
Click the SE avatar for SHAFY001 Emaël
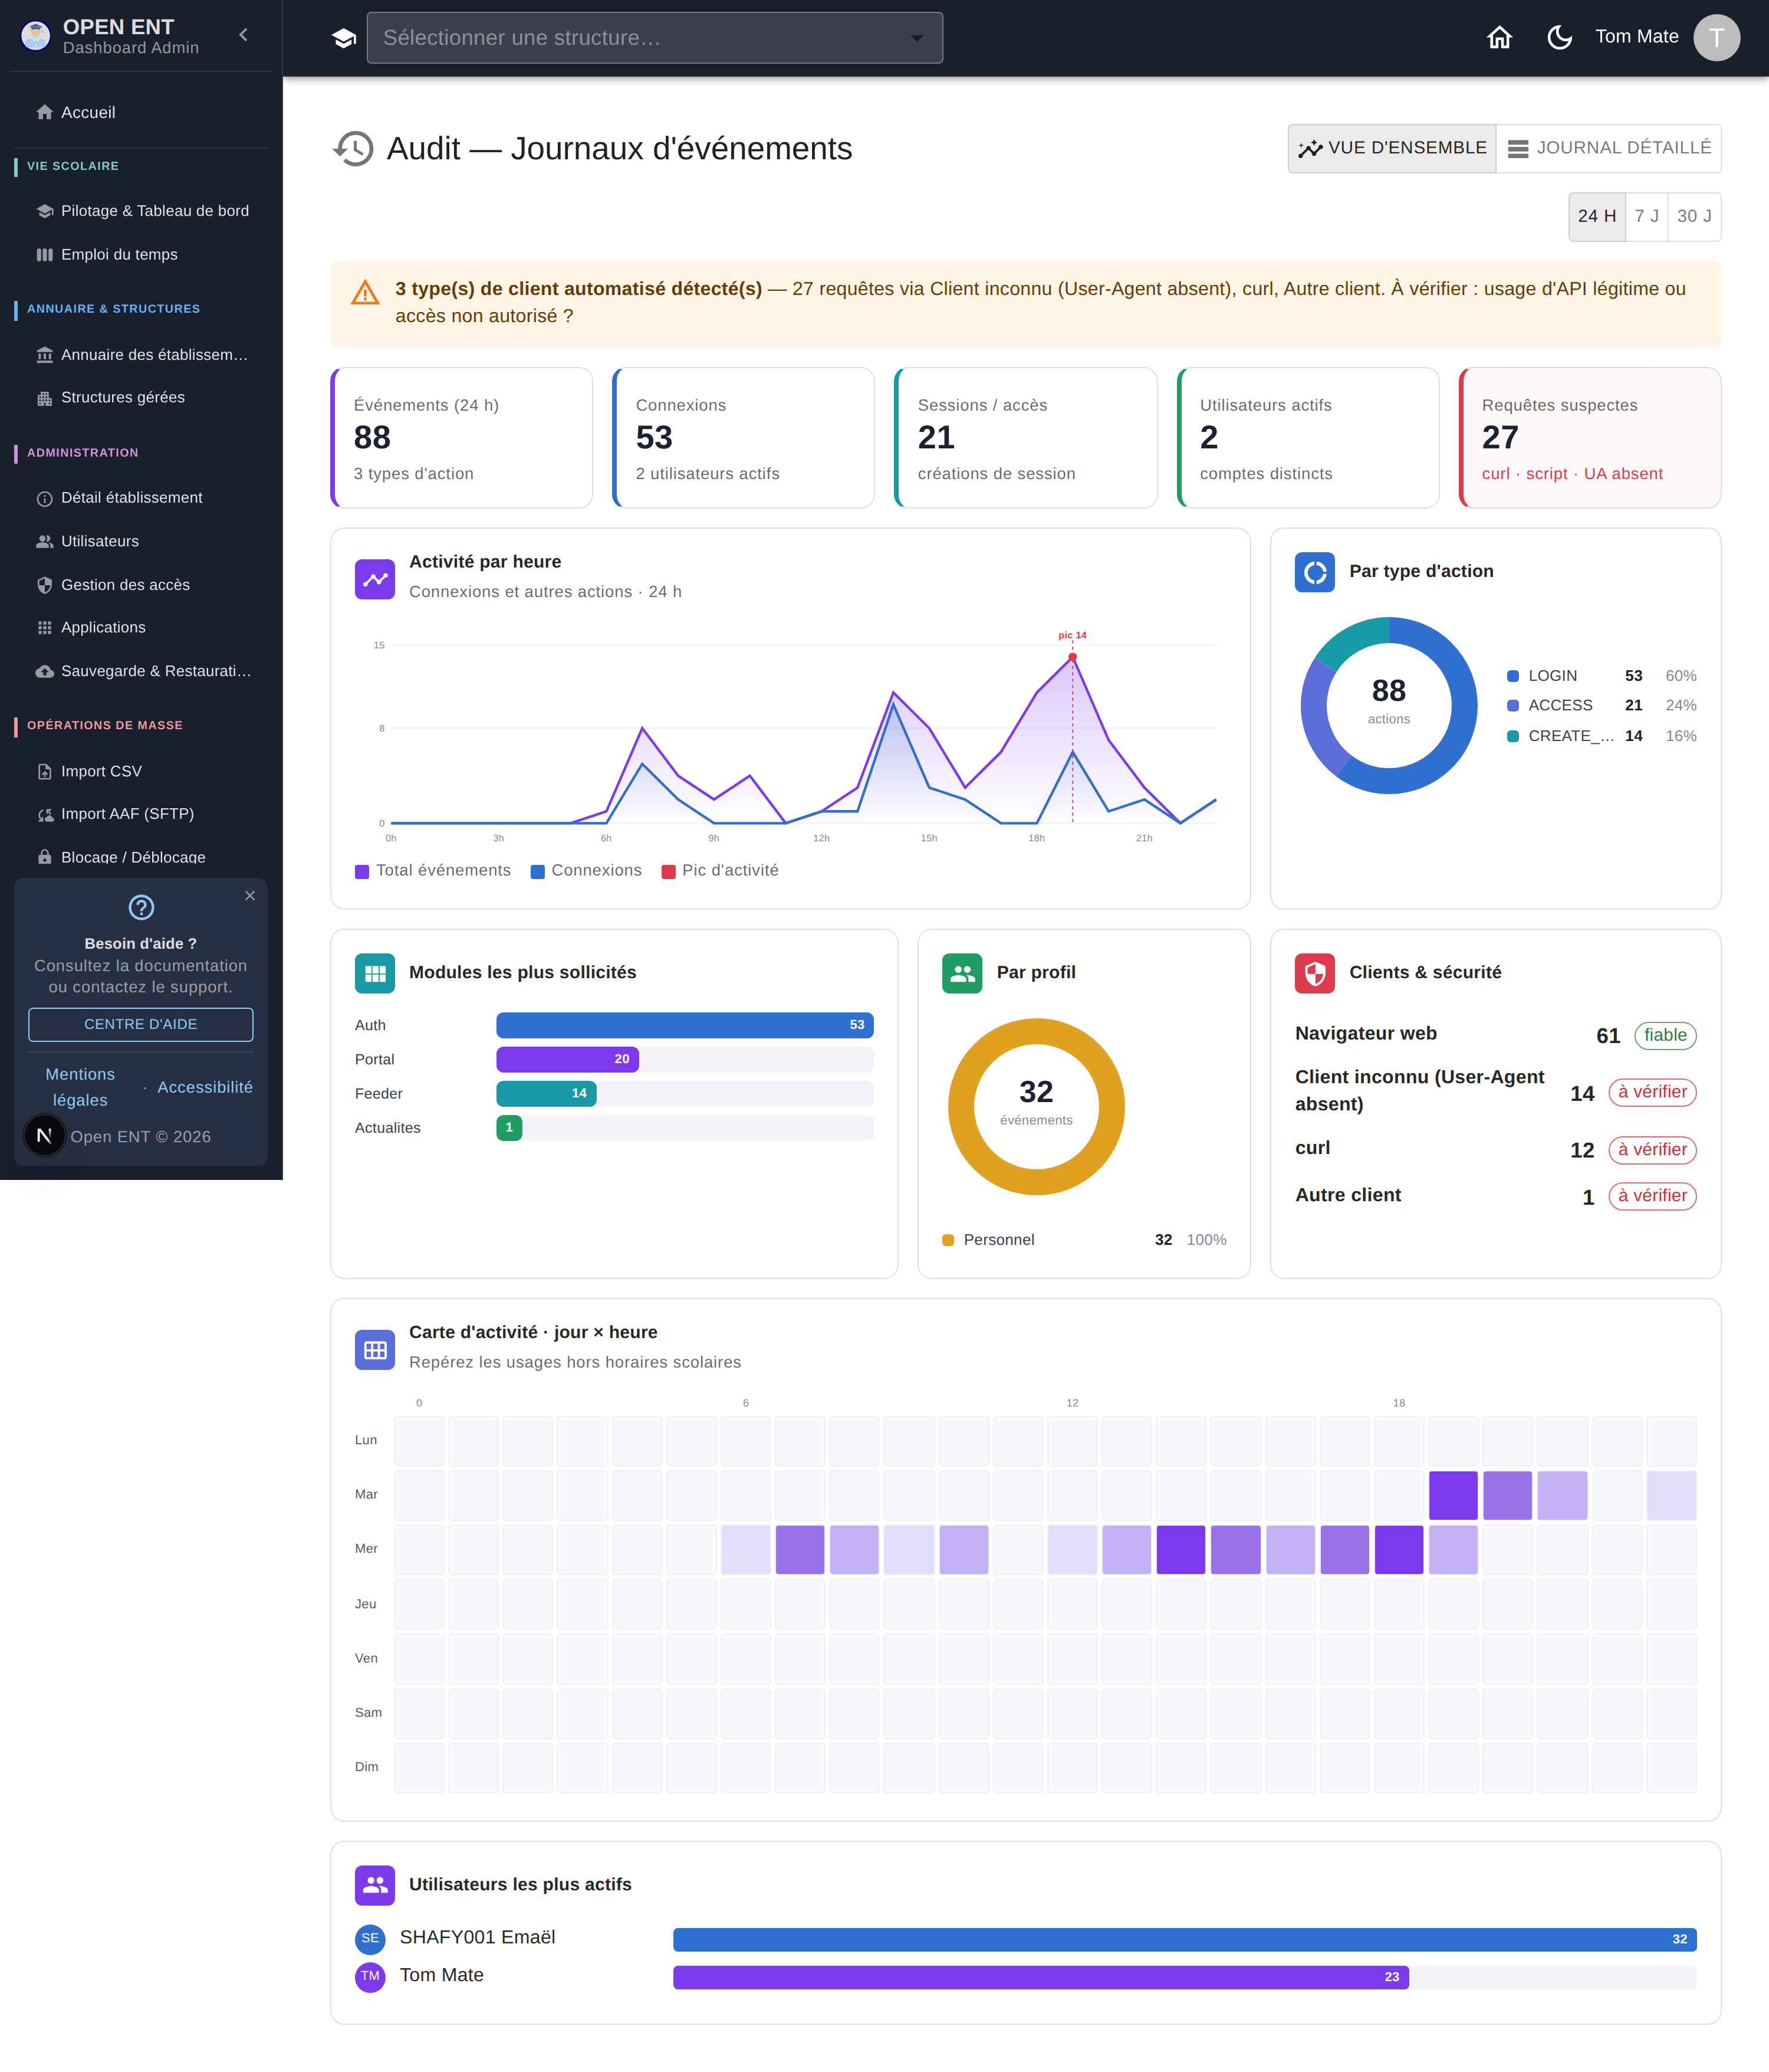tap(370, 1939)
